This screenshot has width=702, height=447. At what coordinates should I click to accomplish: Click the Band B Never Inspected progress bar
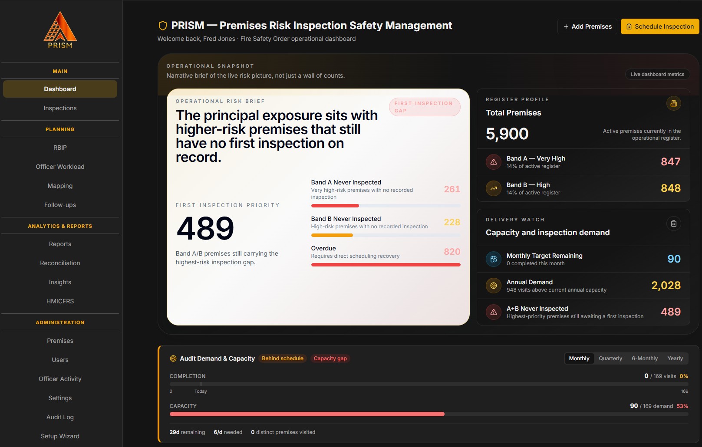coord(386,235)
